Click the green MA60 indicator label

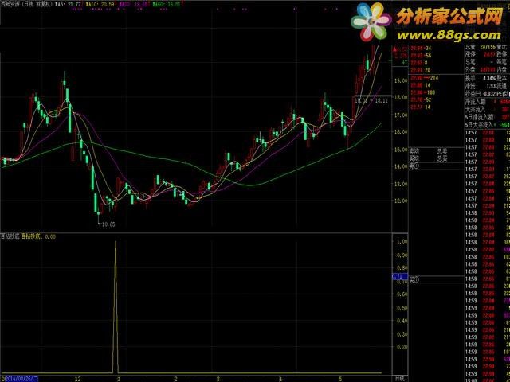(x=166, y=5)
